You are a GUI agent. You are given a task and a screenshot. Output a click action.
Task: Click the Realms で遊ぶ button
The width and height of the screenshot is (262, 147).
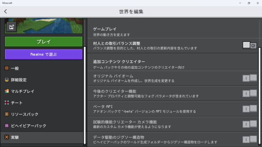pyautogui.click(x=44, y=54)
